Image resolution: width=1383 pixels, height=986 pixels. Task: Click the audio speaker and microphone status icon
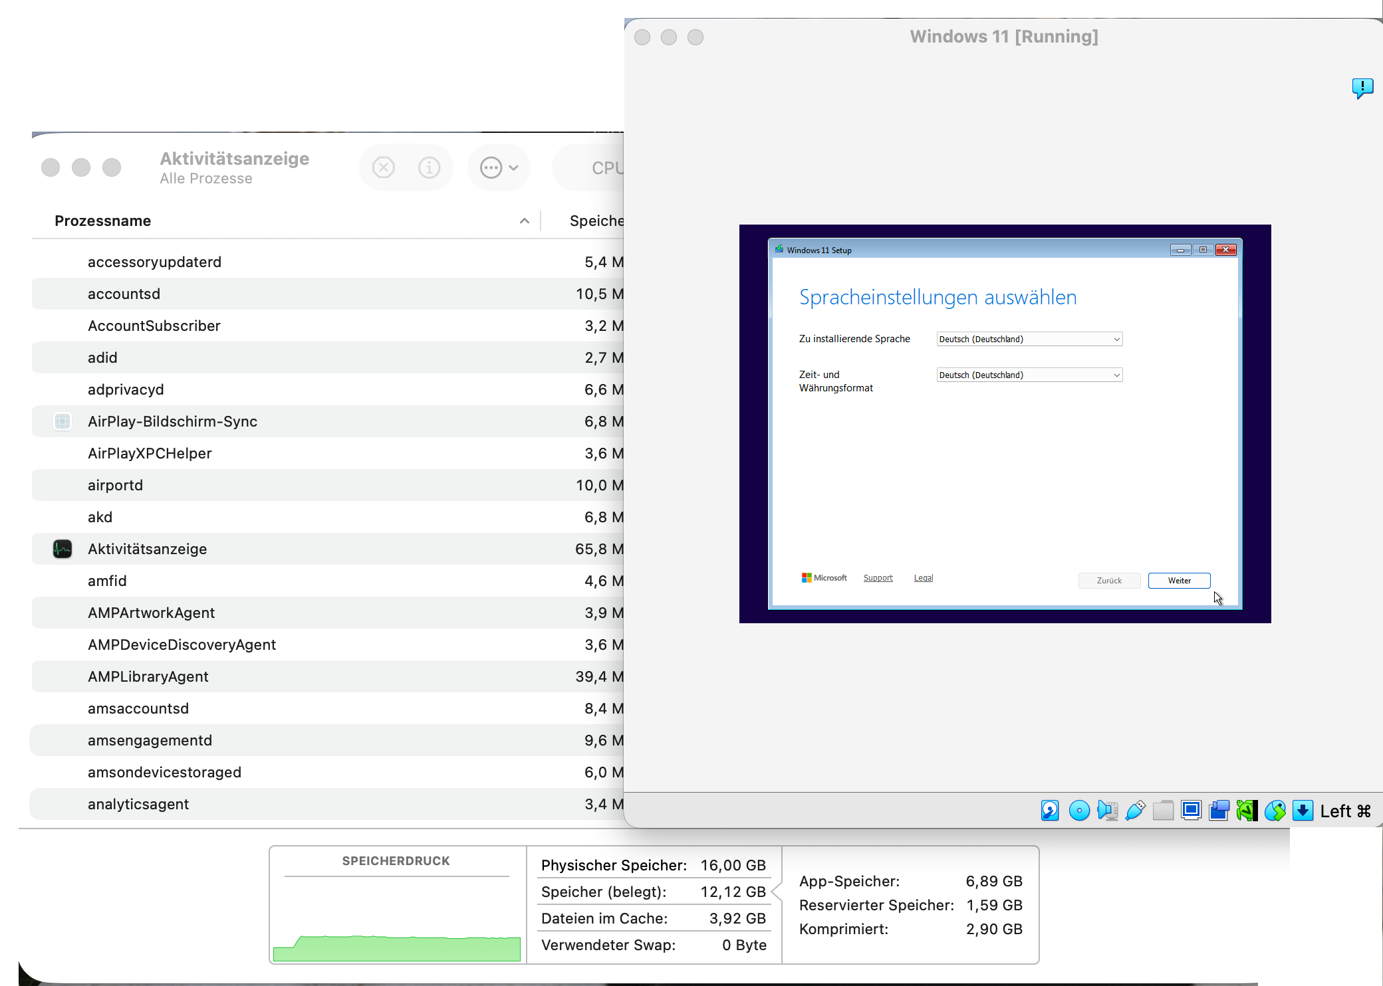coord(1108,811)
